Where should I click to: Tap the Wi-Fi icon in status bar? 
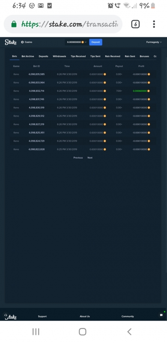(127, 6)
